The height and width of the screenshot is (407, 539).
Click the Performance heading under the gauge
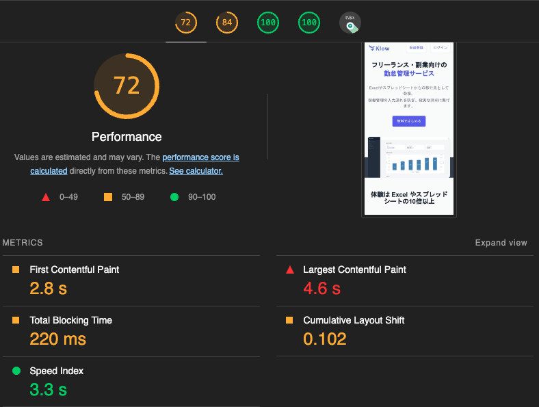click(x=127, y=137)
